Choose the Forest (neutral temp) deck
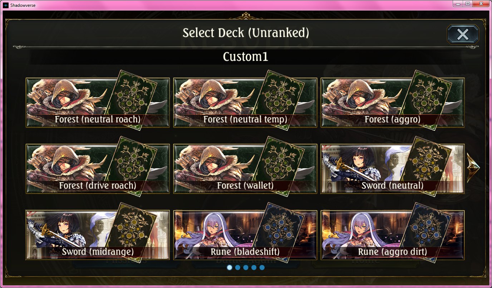The height and width of the screenshot is (288, 492). (x=245, y=103)
